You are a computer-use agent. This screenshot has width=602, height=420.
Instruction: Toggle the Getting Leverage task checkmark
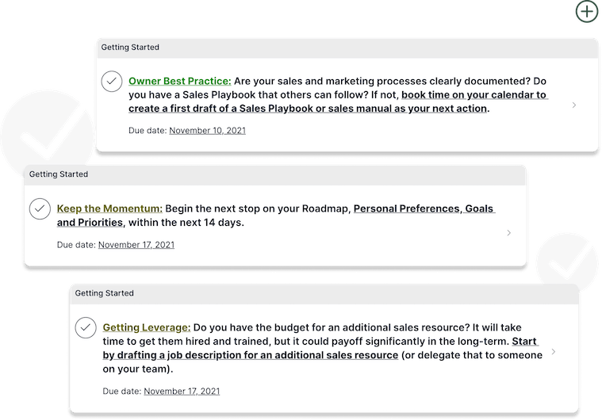pyautogui.click(x=86, y=327)
